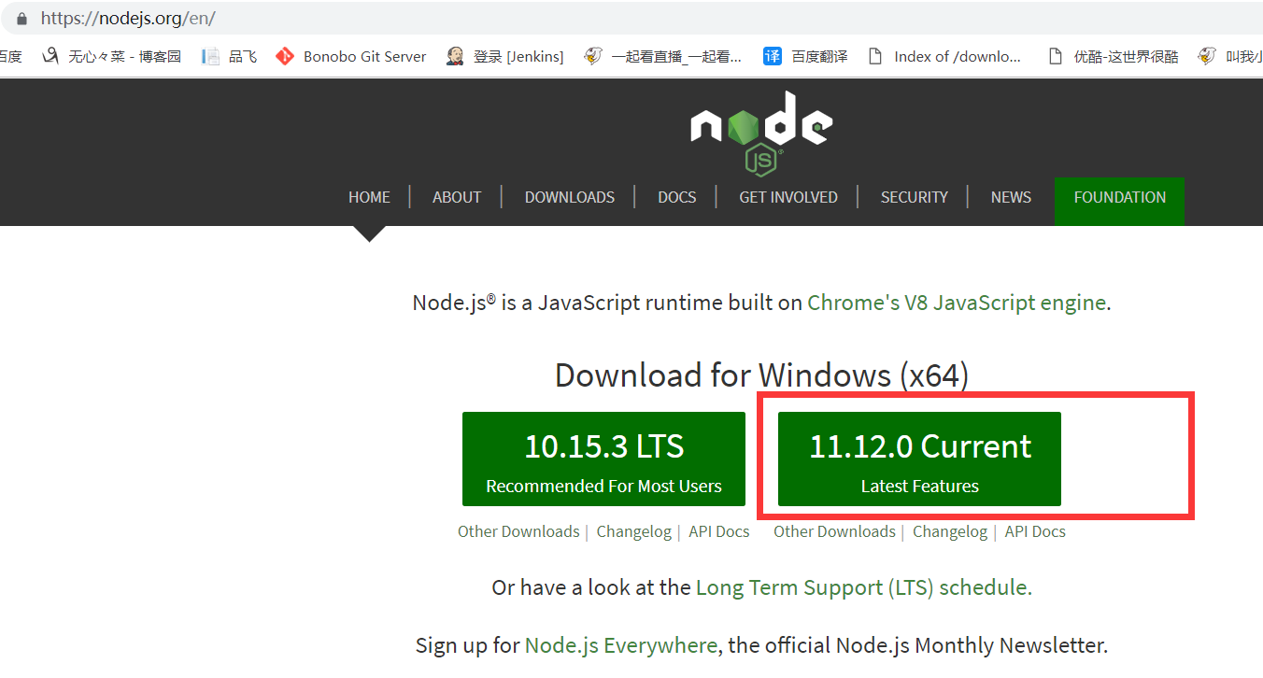Image resolution: width=1263 pixels, height=678 pixels.
Task: Open the FOUNDATION nav item
Action: (1120, 201)
